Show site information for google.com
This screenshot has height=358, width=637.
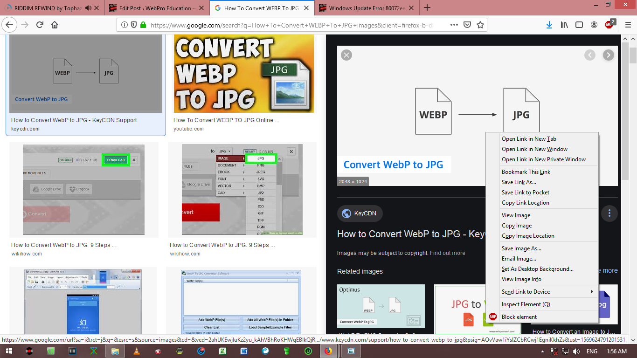coord(125,25)
